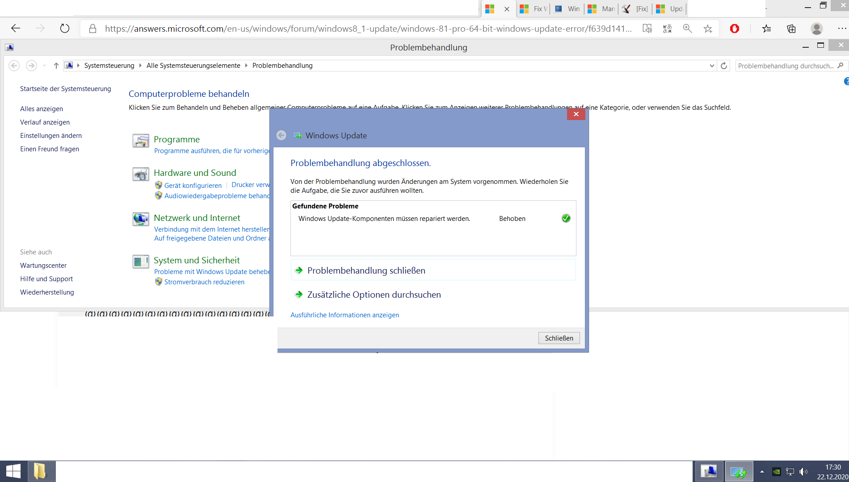Click the dialog's greyed back arrow
849x482 pixels.
pyautogui.click(x=281, y=135)
